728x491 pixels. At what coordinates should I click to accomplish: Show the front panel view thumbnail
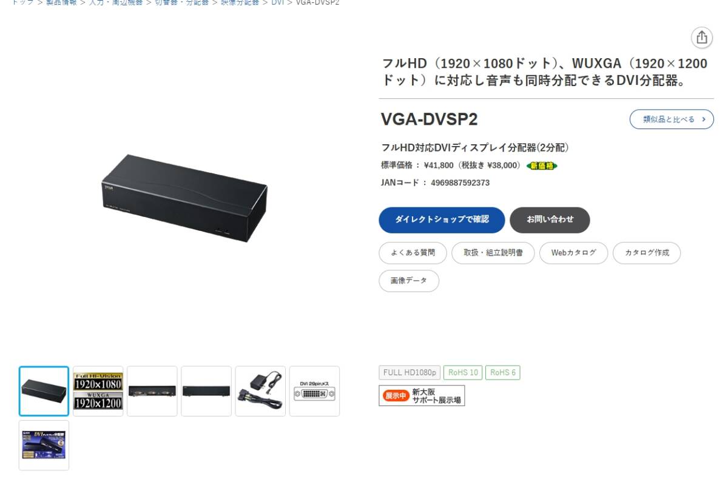tap(206, 391)
